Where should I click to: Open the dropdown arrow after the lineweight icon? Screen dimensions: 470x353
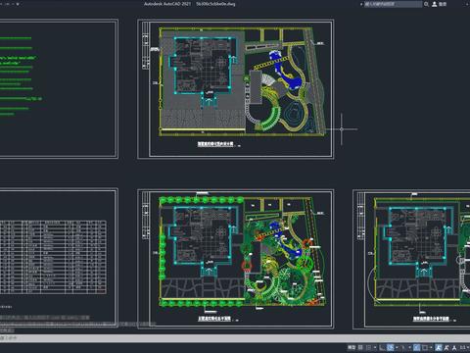431,347
